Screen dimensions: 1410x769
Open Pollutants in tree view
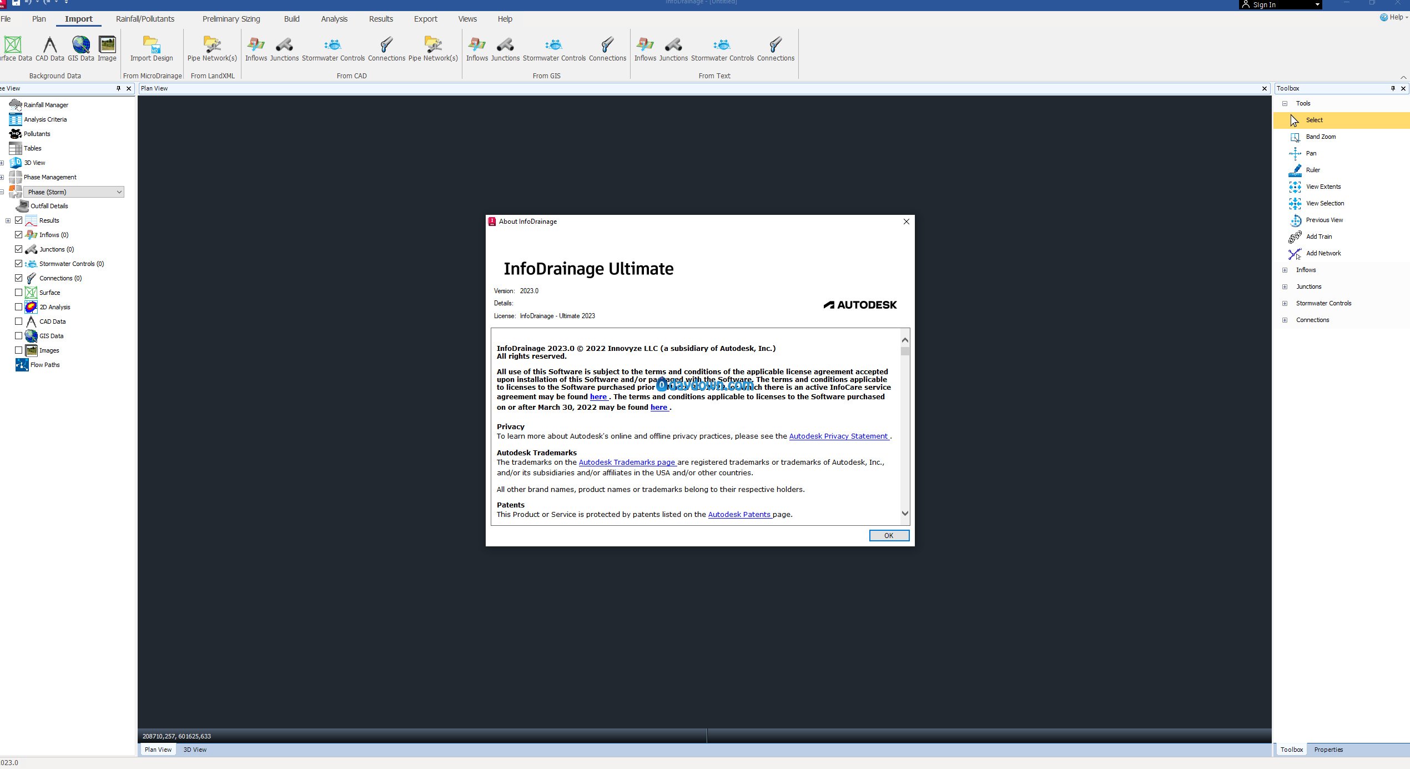pos(30,134)
